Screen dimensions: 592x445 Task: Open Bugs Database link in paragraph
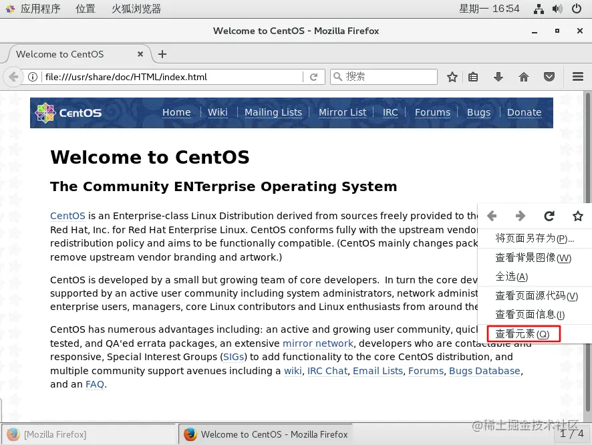pos(484,371)
